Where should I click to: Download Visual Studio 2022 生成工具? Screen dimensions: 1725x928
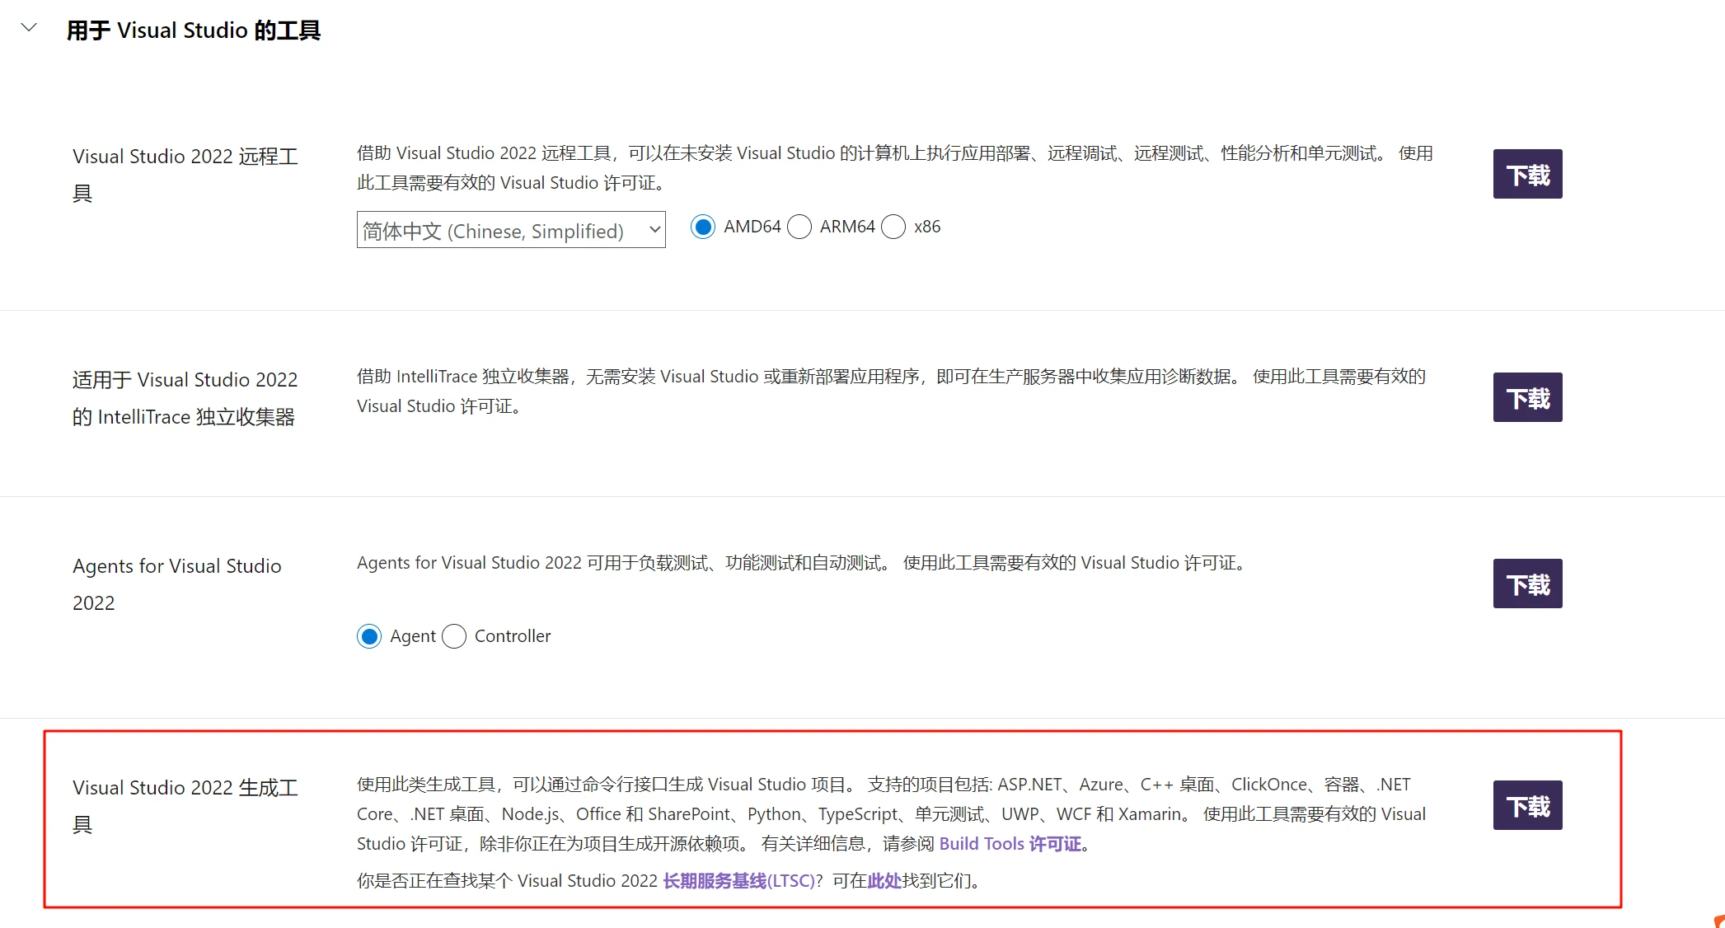point(1527,805)
